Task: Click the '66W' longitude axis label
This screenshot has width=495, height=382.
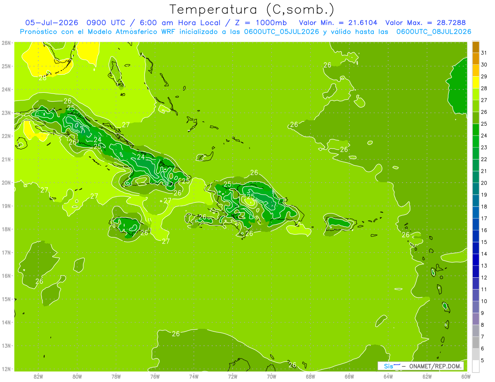Action: pyautogui.click(x=349, y=376)
